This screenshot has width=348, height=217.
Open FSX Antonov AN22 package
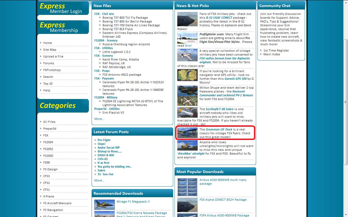pos(122,75)
